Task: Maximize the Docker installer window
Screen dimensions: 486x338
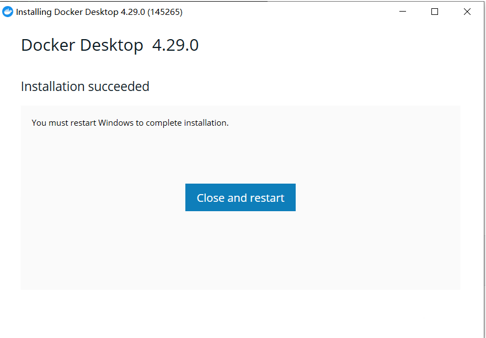Action: click(435, 12)
